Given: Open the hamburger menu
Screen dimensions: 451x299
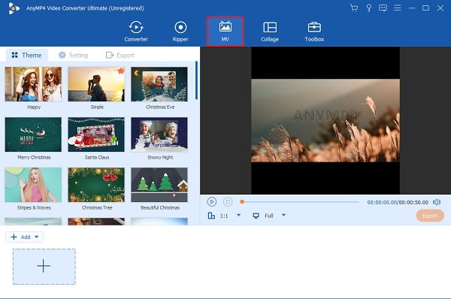Looking at the screenshot, I should tap(398, 8).
